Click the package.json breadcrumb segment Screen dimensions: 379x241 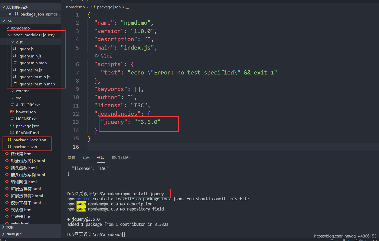[x=109, y=7]
